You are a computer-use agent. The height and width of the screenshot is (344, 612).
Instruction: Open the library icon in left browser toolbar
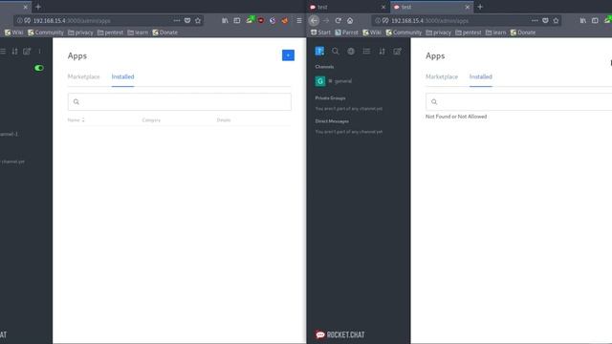point(225,20)
